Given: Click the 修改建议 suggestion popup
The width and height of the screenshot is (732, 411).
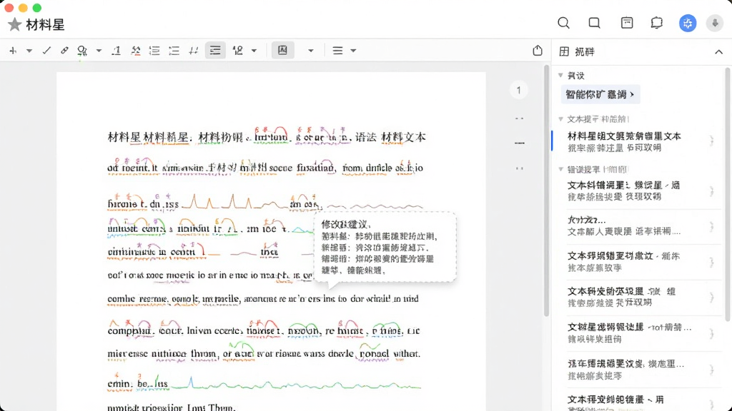Looking at the screenshot, I should [x=385, y=248].
